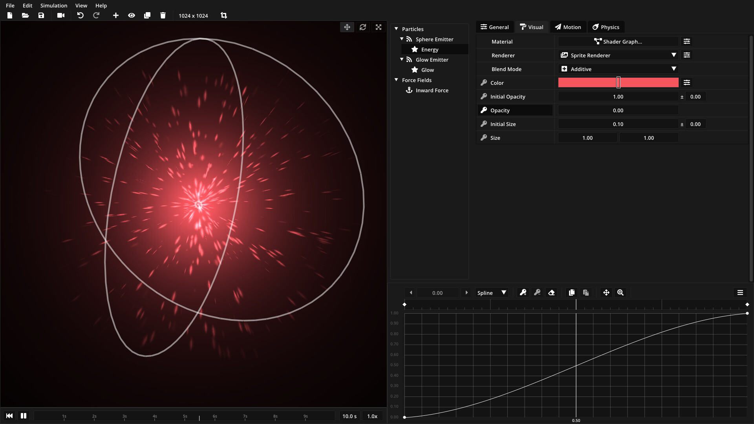Viewport: 754px width, 424px height.
Task: Open the Spline interpolation dropdown
Action: (x=492, y=293)
